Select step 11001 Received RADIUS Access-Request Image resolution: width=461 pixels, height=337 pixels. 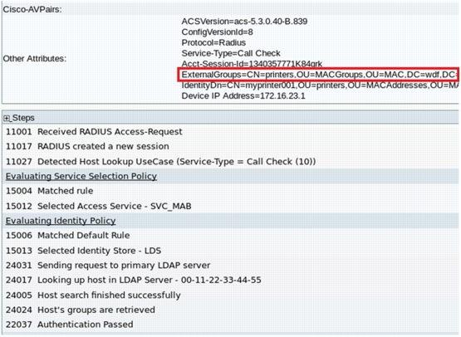[x=94, y=132]
